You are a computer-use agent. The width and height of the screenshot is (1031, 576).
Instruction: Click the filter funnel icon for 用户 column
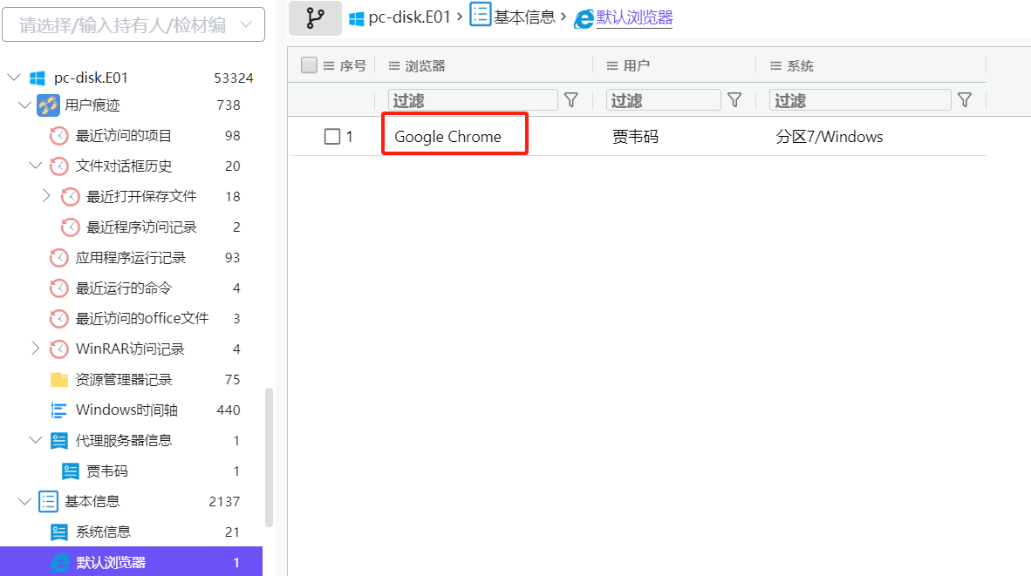point(734,100)
